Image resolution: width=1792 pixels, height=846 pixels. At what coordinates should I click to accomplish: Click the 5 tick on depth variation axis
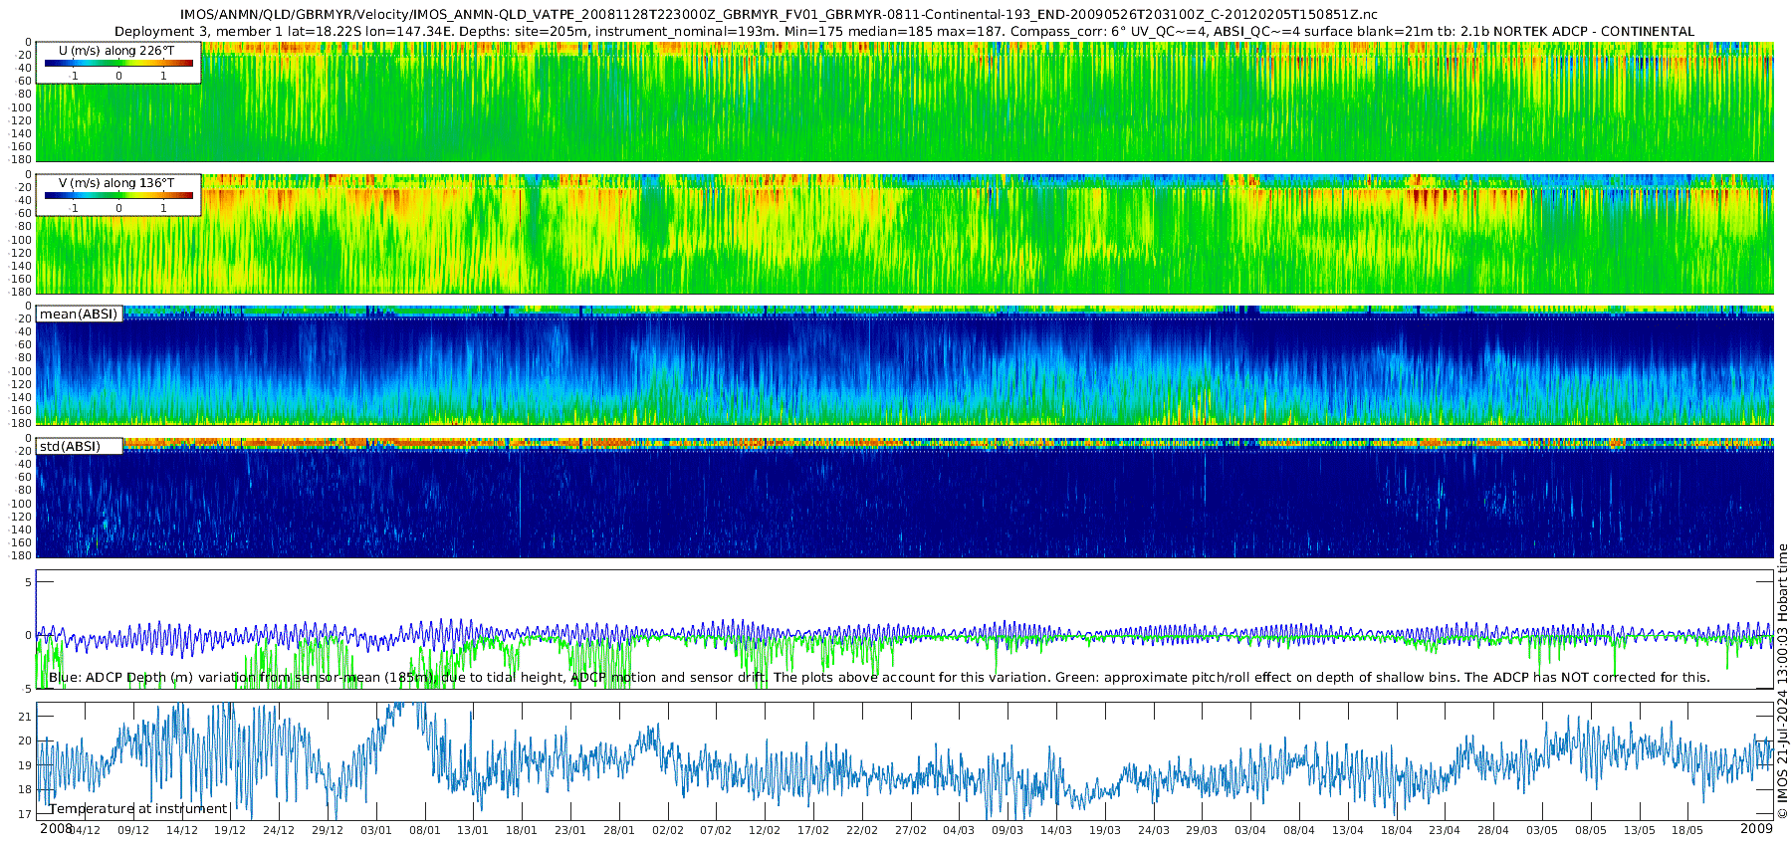(x=28, y=582)
